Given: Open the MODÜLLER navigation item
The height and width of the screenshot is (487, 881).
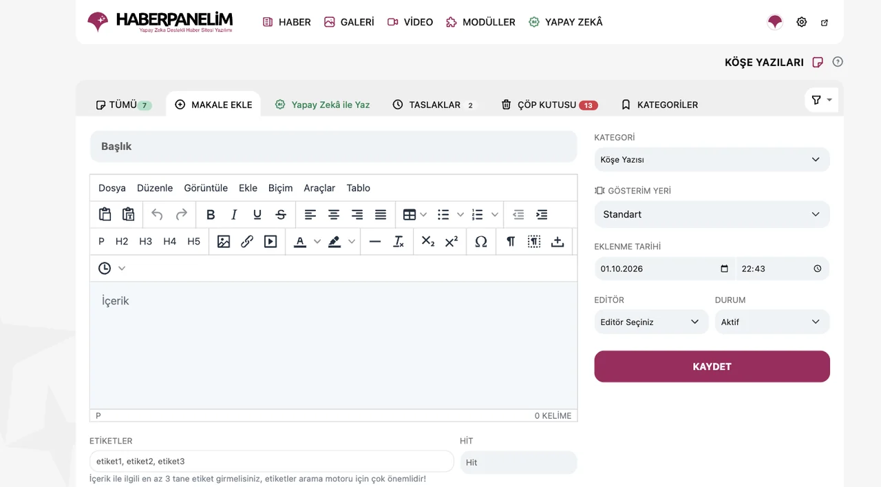Looking at the screenshot, I should [480, 22].
